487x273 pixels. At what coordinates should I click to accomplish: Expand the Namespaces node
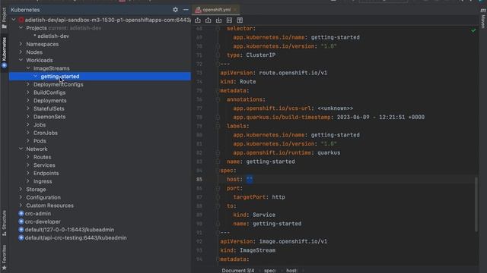click(x=21, y=44)
